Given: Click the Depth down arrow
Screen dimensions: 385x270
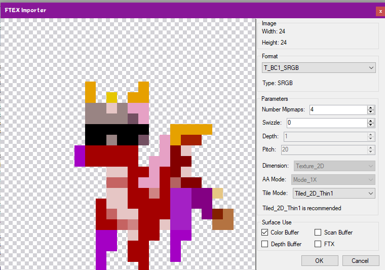Looking at the screenshot, I should [371, 139].
